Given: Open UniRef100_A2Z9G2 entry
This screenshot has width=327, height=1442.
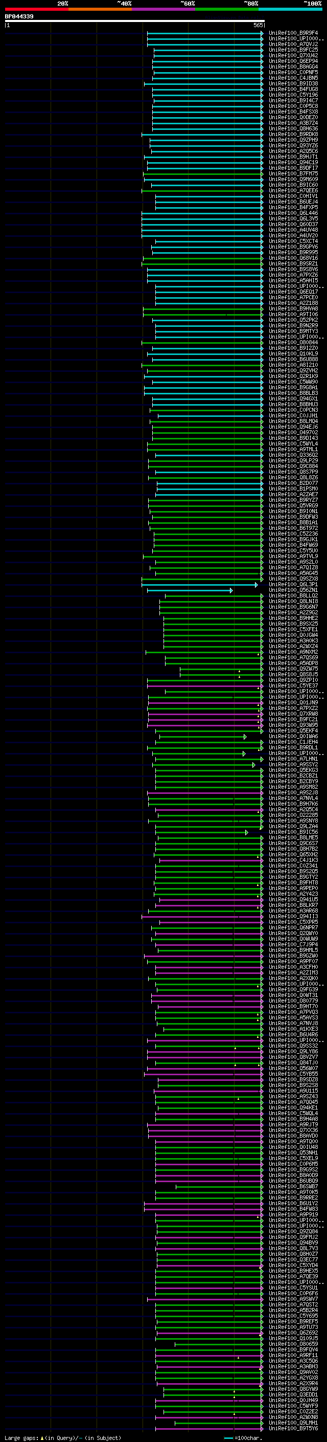Looking at the screenshot, I should tap(293, 612).
